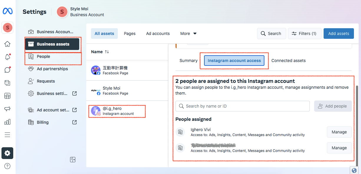Open Business settings sidebar item
Viewport: 361px width, 174px height.
click(x=52, y=93)
